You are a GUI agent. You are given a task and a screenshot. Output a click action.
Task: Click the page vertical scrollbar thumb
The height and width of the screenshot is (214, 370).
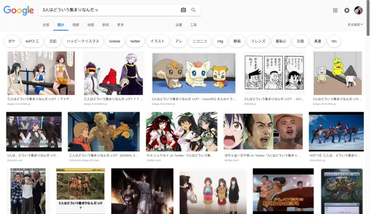(x=368, y=18)
